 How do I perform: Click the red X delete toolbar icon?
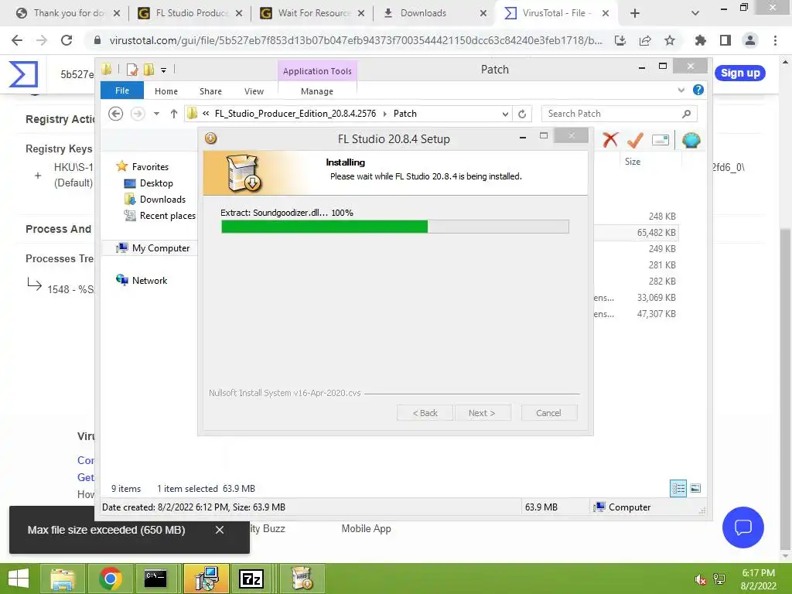coord(610,140)
